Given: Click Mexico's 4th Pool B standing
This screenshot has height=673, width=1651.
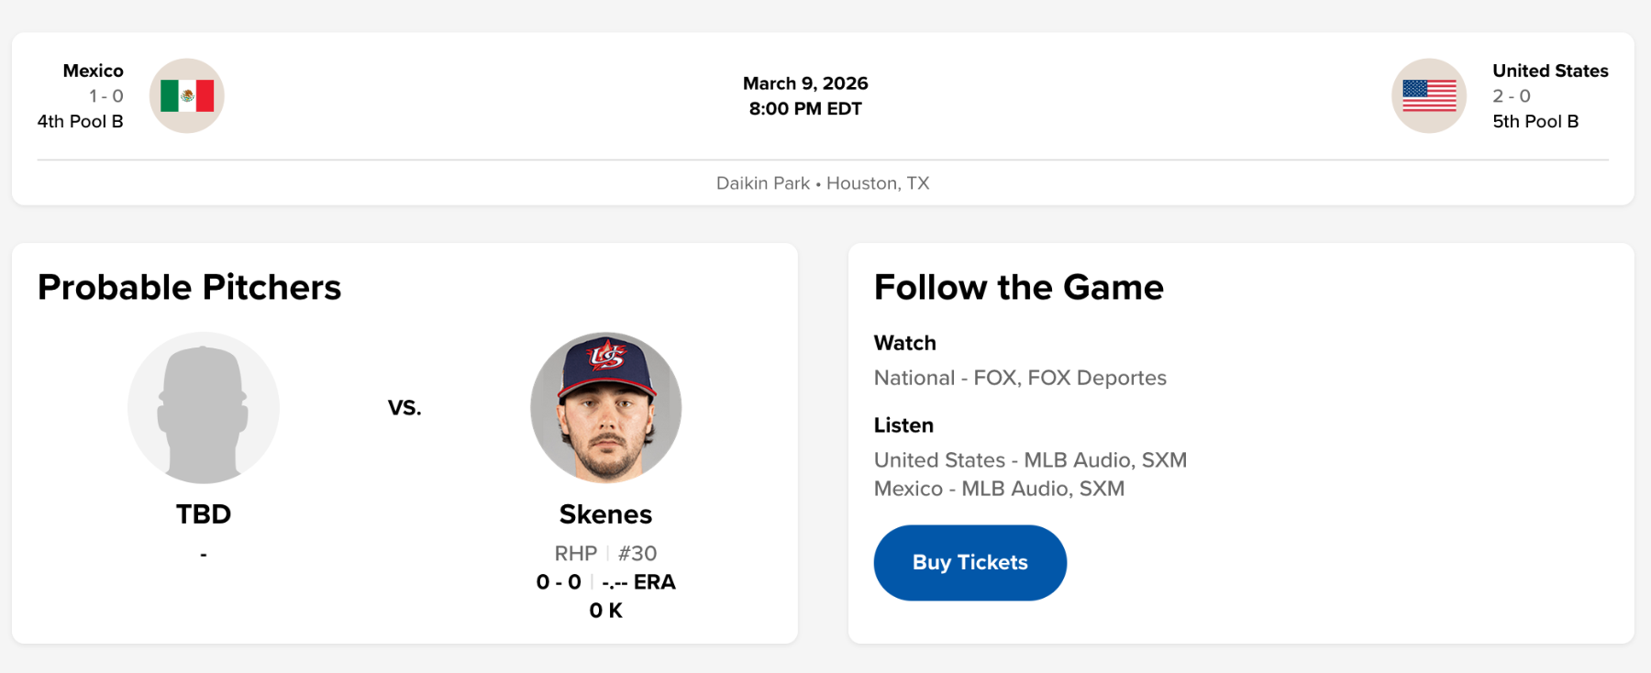Looking at the screenshot, I should click(80, 121).
